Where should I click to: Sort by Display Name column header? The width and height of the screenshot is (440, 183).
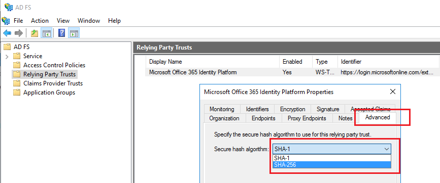click(x=213, y=62)
